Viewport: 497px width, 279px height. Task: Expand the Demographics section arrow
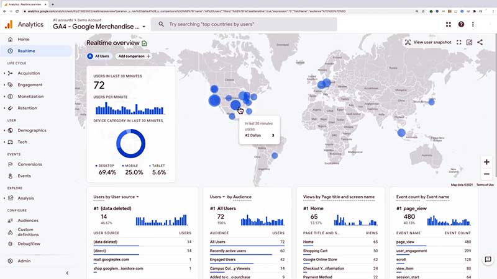click(4, 130)
